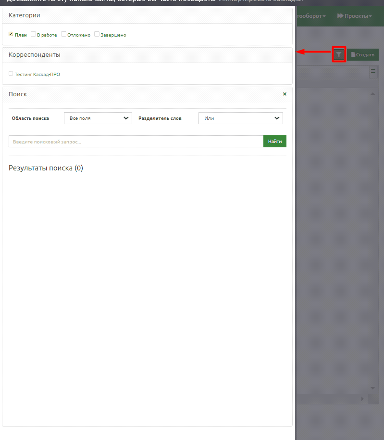Screen dimensions: 384x440
Task: Click the scroll down arrow
Action: (x=372, y=388)
